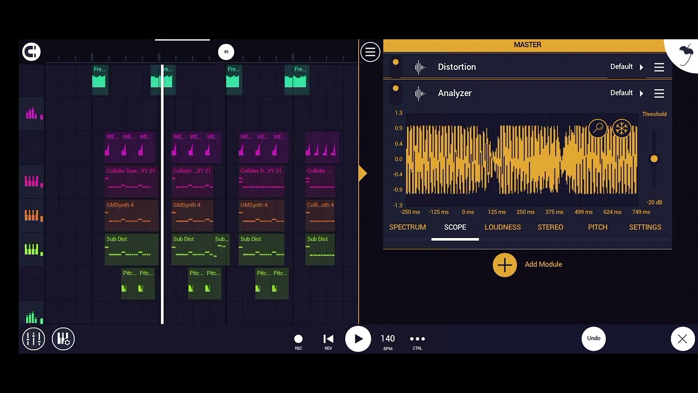This screenshot has height=393, width=698.
Task: Open the Distortion Default preset name
Action: pos(621,67)
